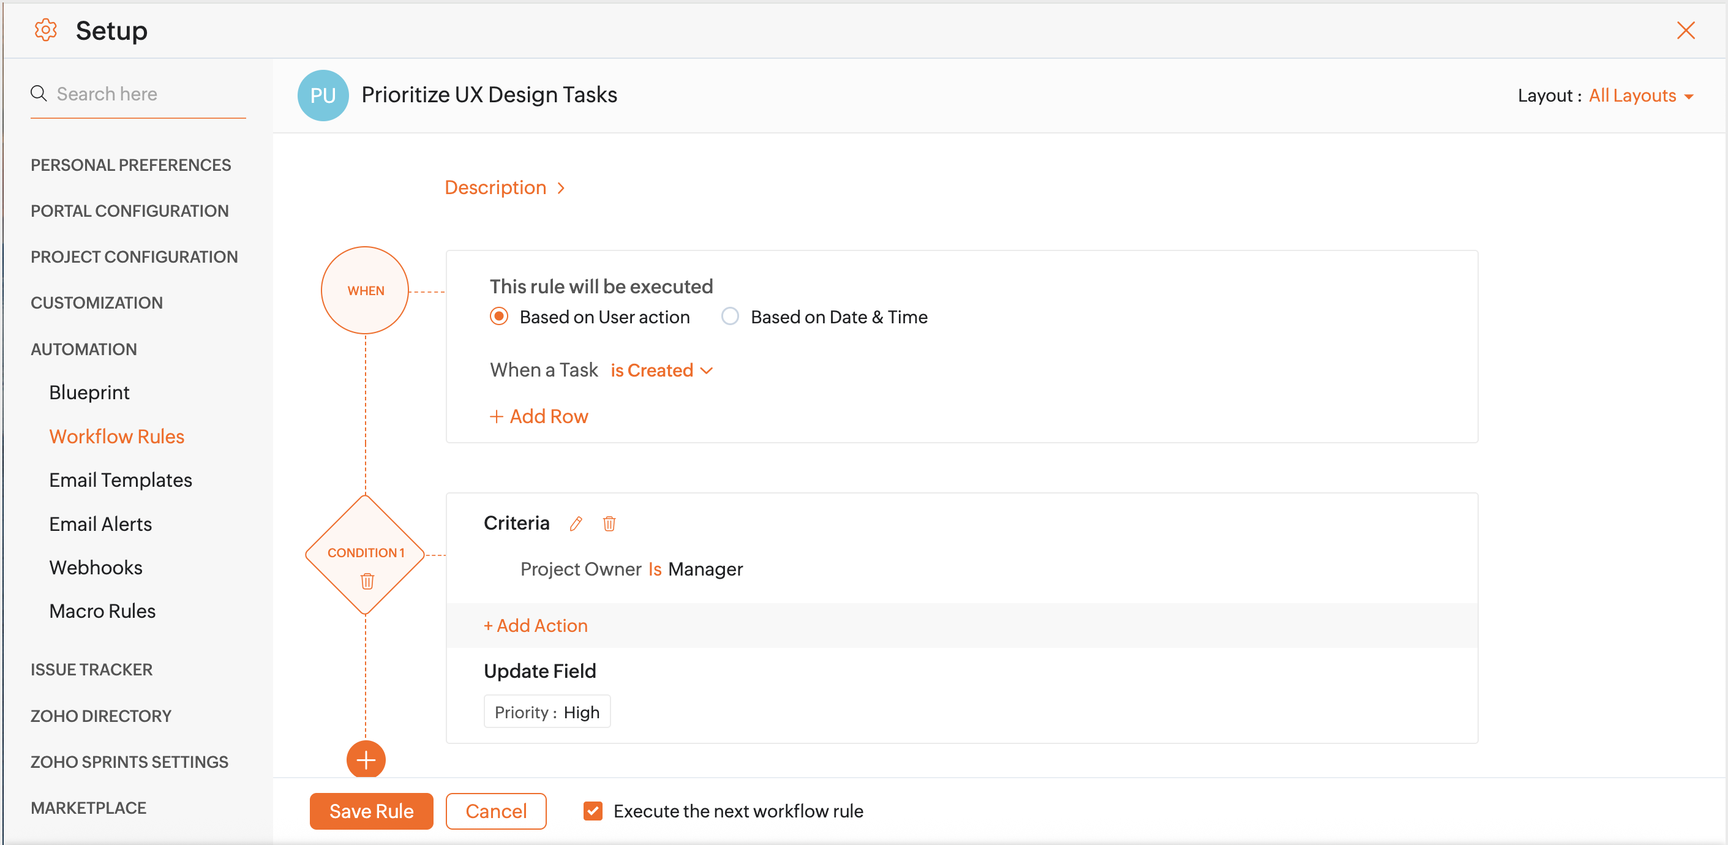
Task: Expand the Description section
Action: (505, 188)
